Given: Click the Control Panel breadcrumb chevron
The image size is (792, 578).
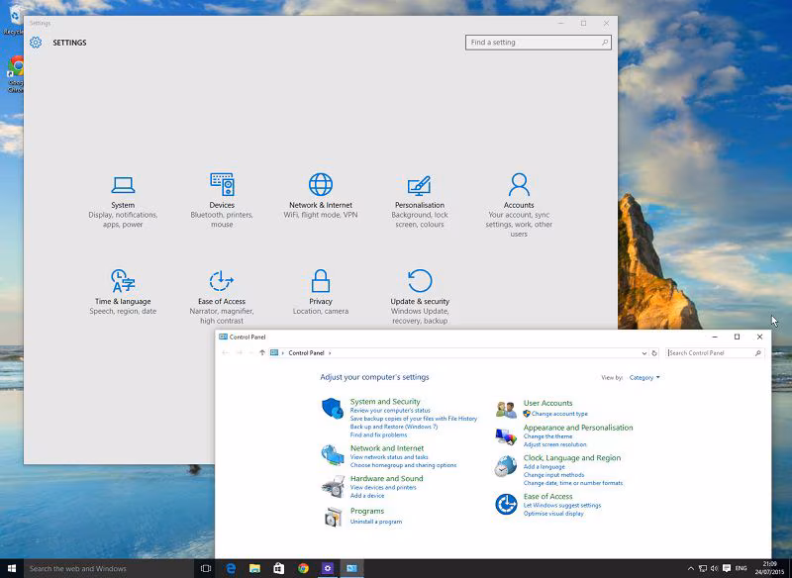Looking at the screenshot, I should pos(330,353).
